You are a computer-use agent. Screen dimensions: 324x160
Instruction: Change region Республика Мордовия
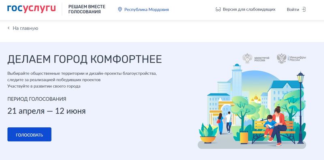pos(147,9)
